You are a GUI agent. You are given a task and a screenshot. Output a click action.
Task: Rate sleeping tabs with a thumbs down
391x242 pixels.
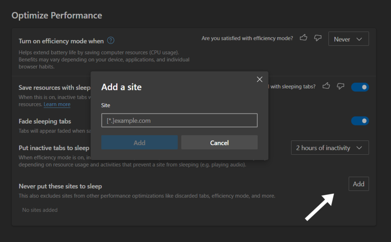tap(340, 87)
